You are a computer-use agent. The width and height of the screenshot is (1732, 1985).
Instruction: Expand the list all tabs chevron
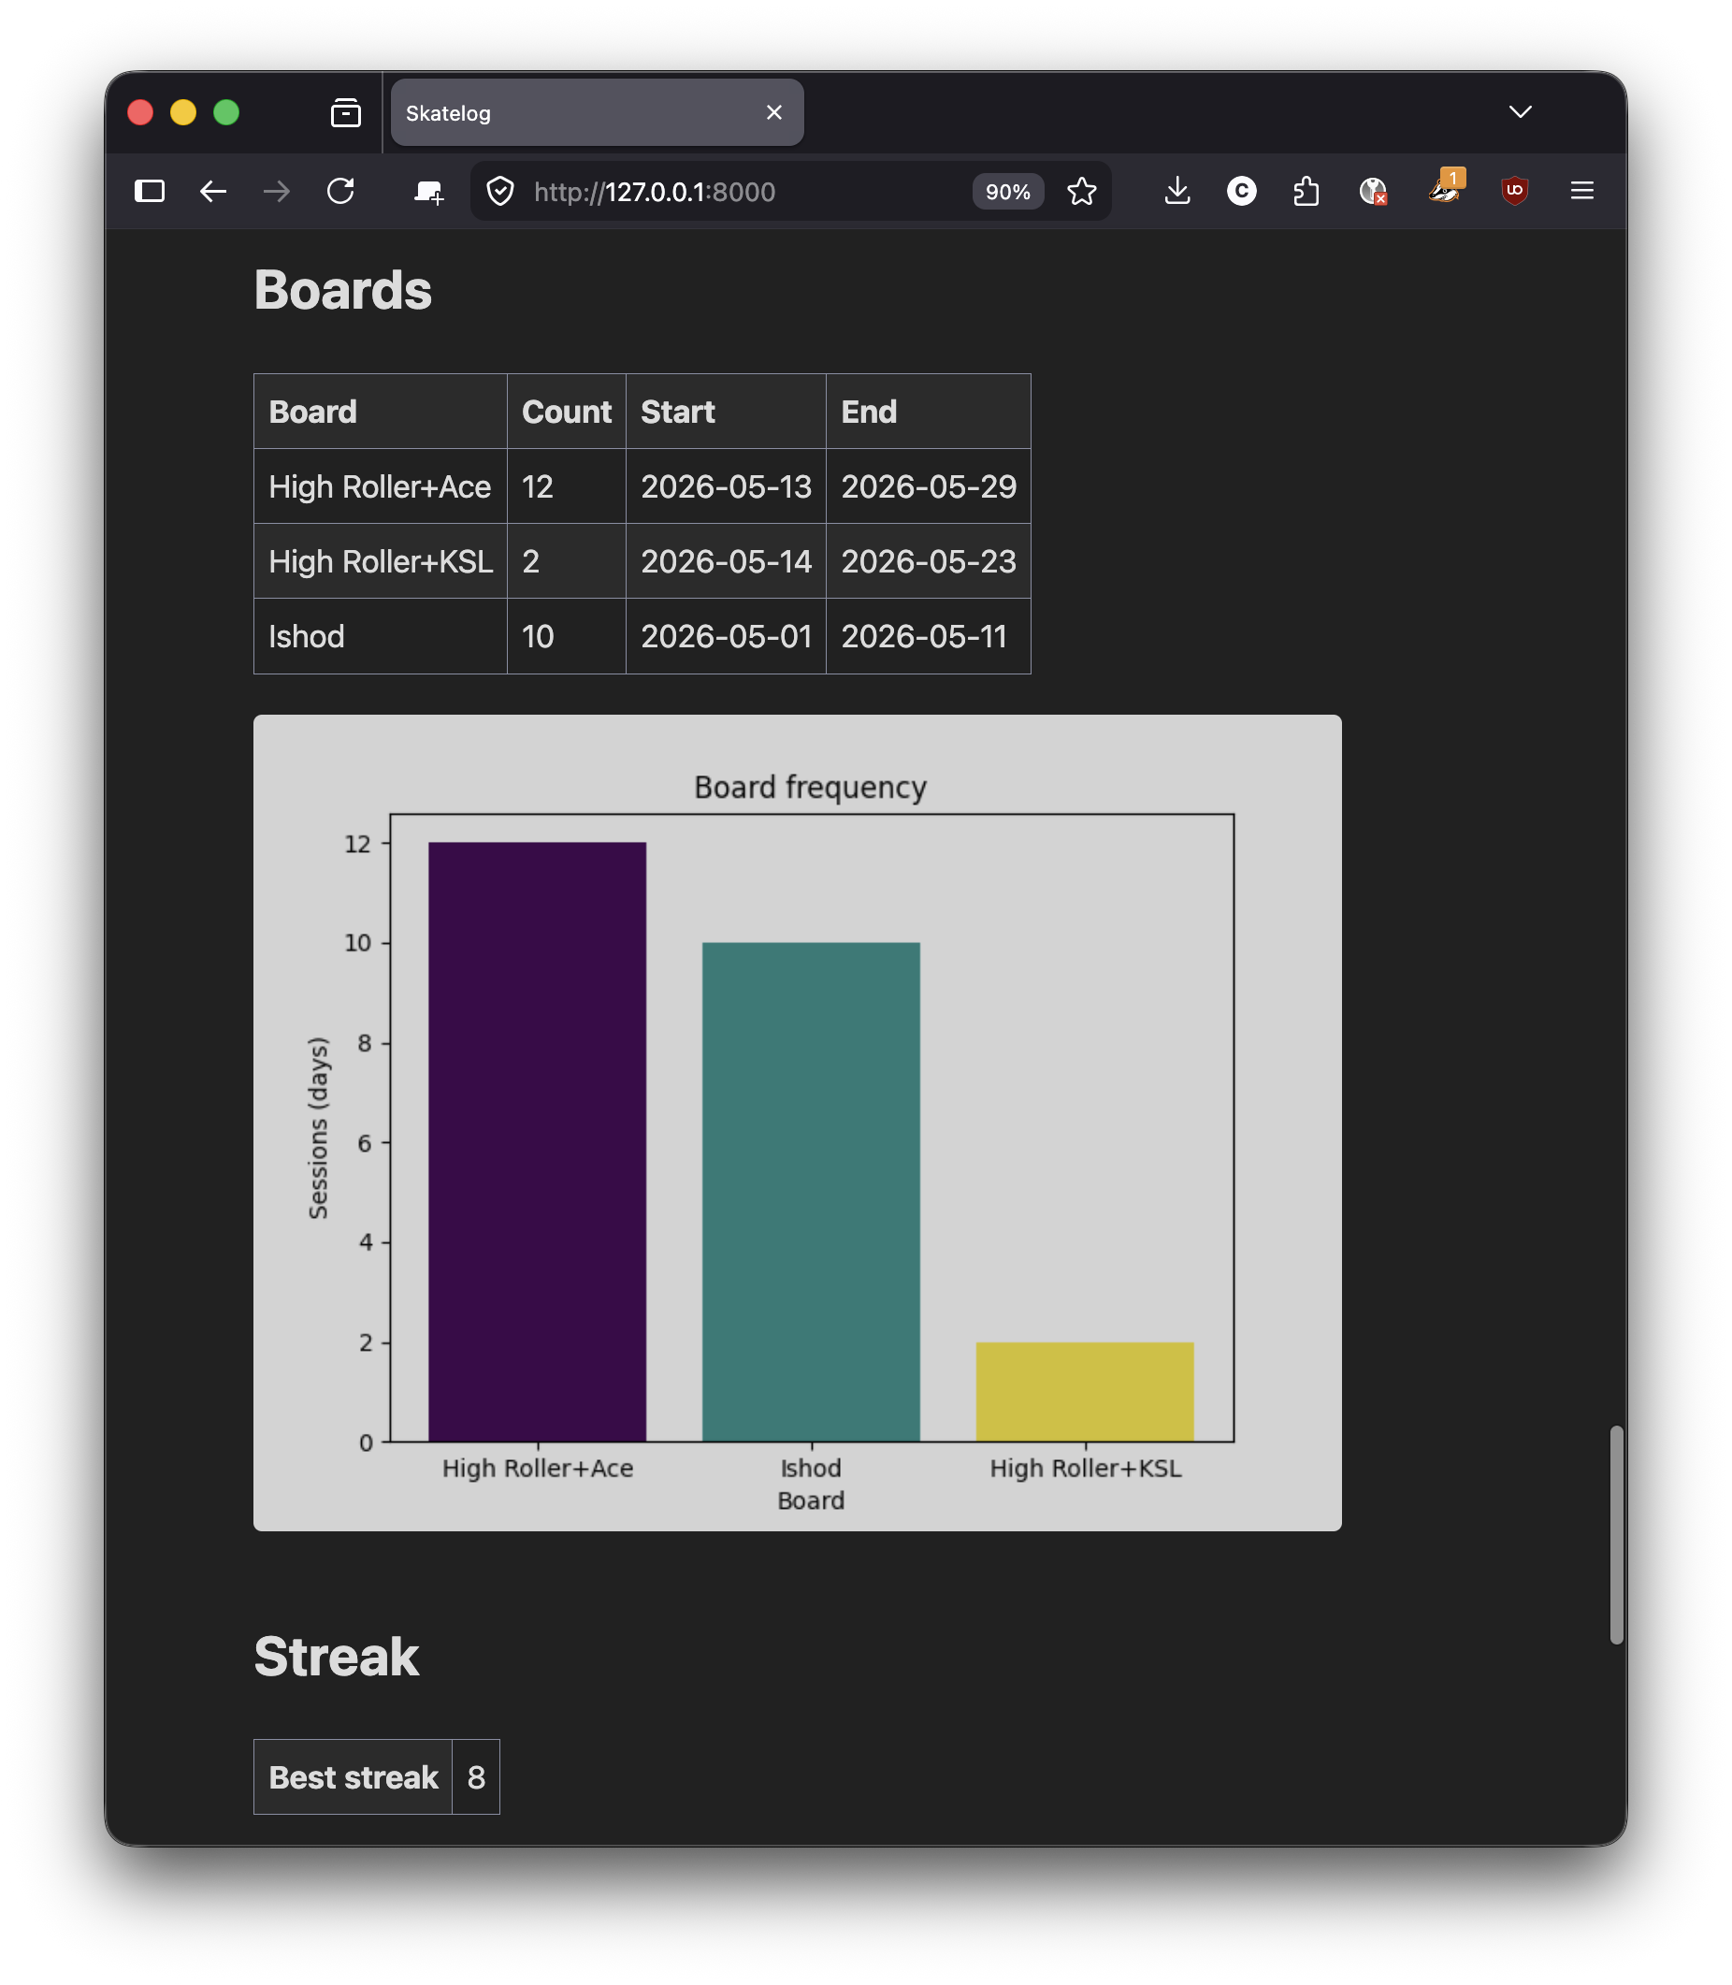[x=1521, y=112]
